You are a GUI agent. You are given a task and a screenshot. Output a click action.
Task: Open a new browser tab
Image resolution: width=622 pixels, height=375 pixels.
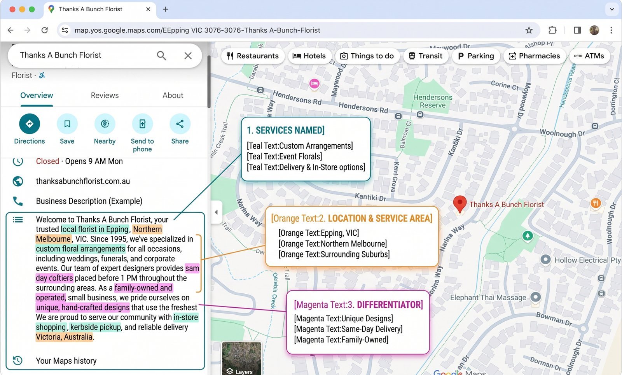point(166,9)
